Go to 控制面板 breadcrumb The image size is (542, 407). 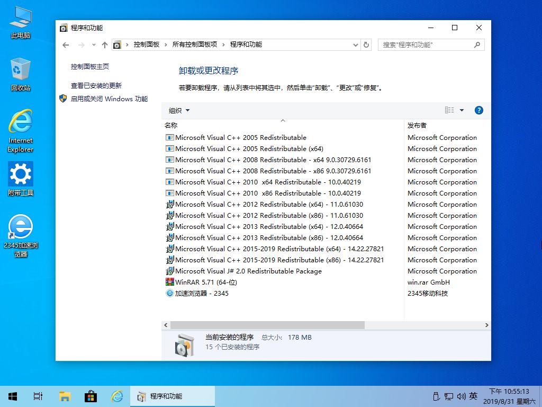[x=147, y=45]
